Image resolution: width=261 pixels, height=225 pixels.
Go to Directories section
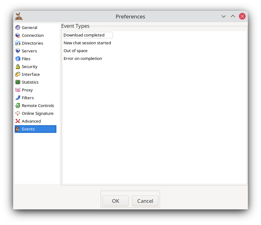click(x=32, y=43)
